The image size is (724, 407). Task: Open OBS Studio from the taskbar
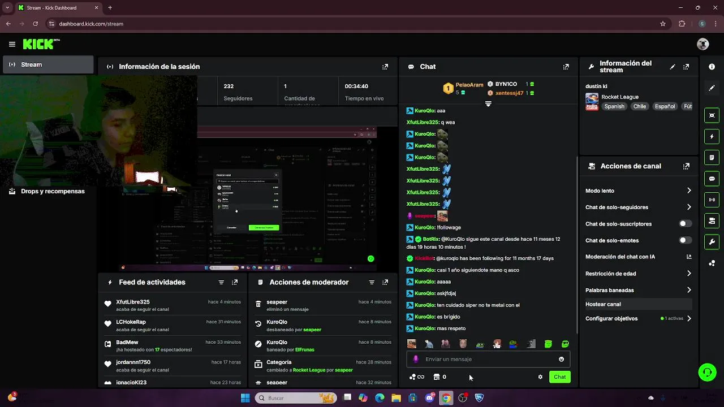point(463,398)
